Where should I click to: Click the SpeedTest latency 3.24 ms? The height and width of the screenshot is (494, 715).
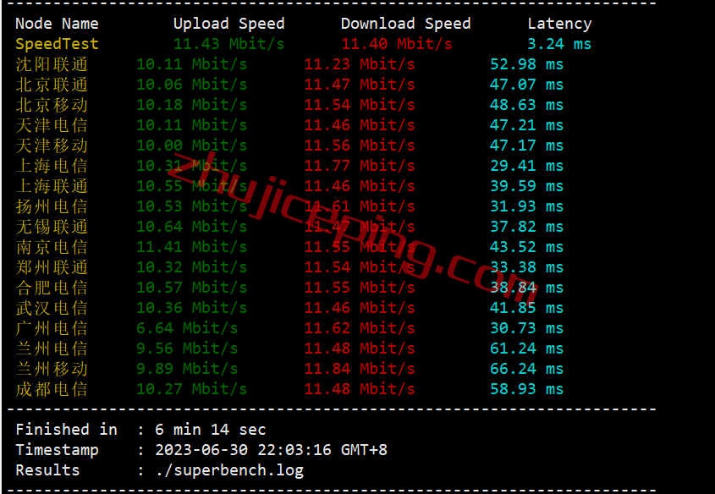pyautogui.click(x=559, y=44)
